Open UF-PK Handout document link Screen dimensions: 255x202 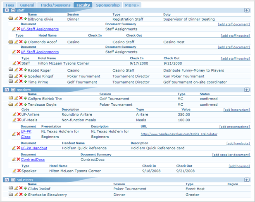[34, 148]
